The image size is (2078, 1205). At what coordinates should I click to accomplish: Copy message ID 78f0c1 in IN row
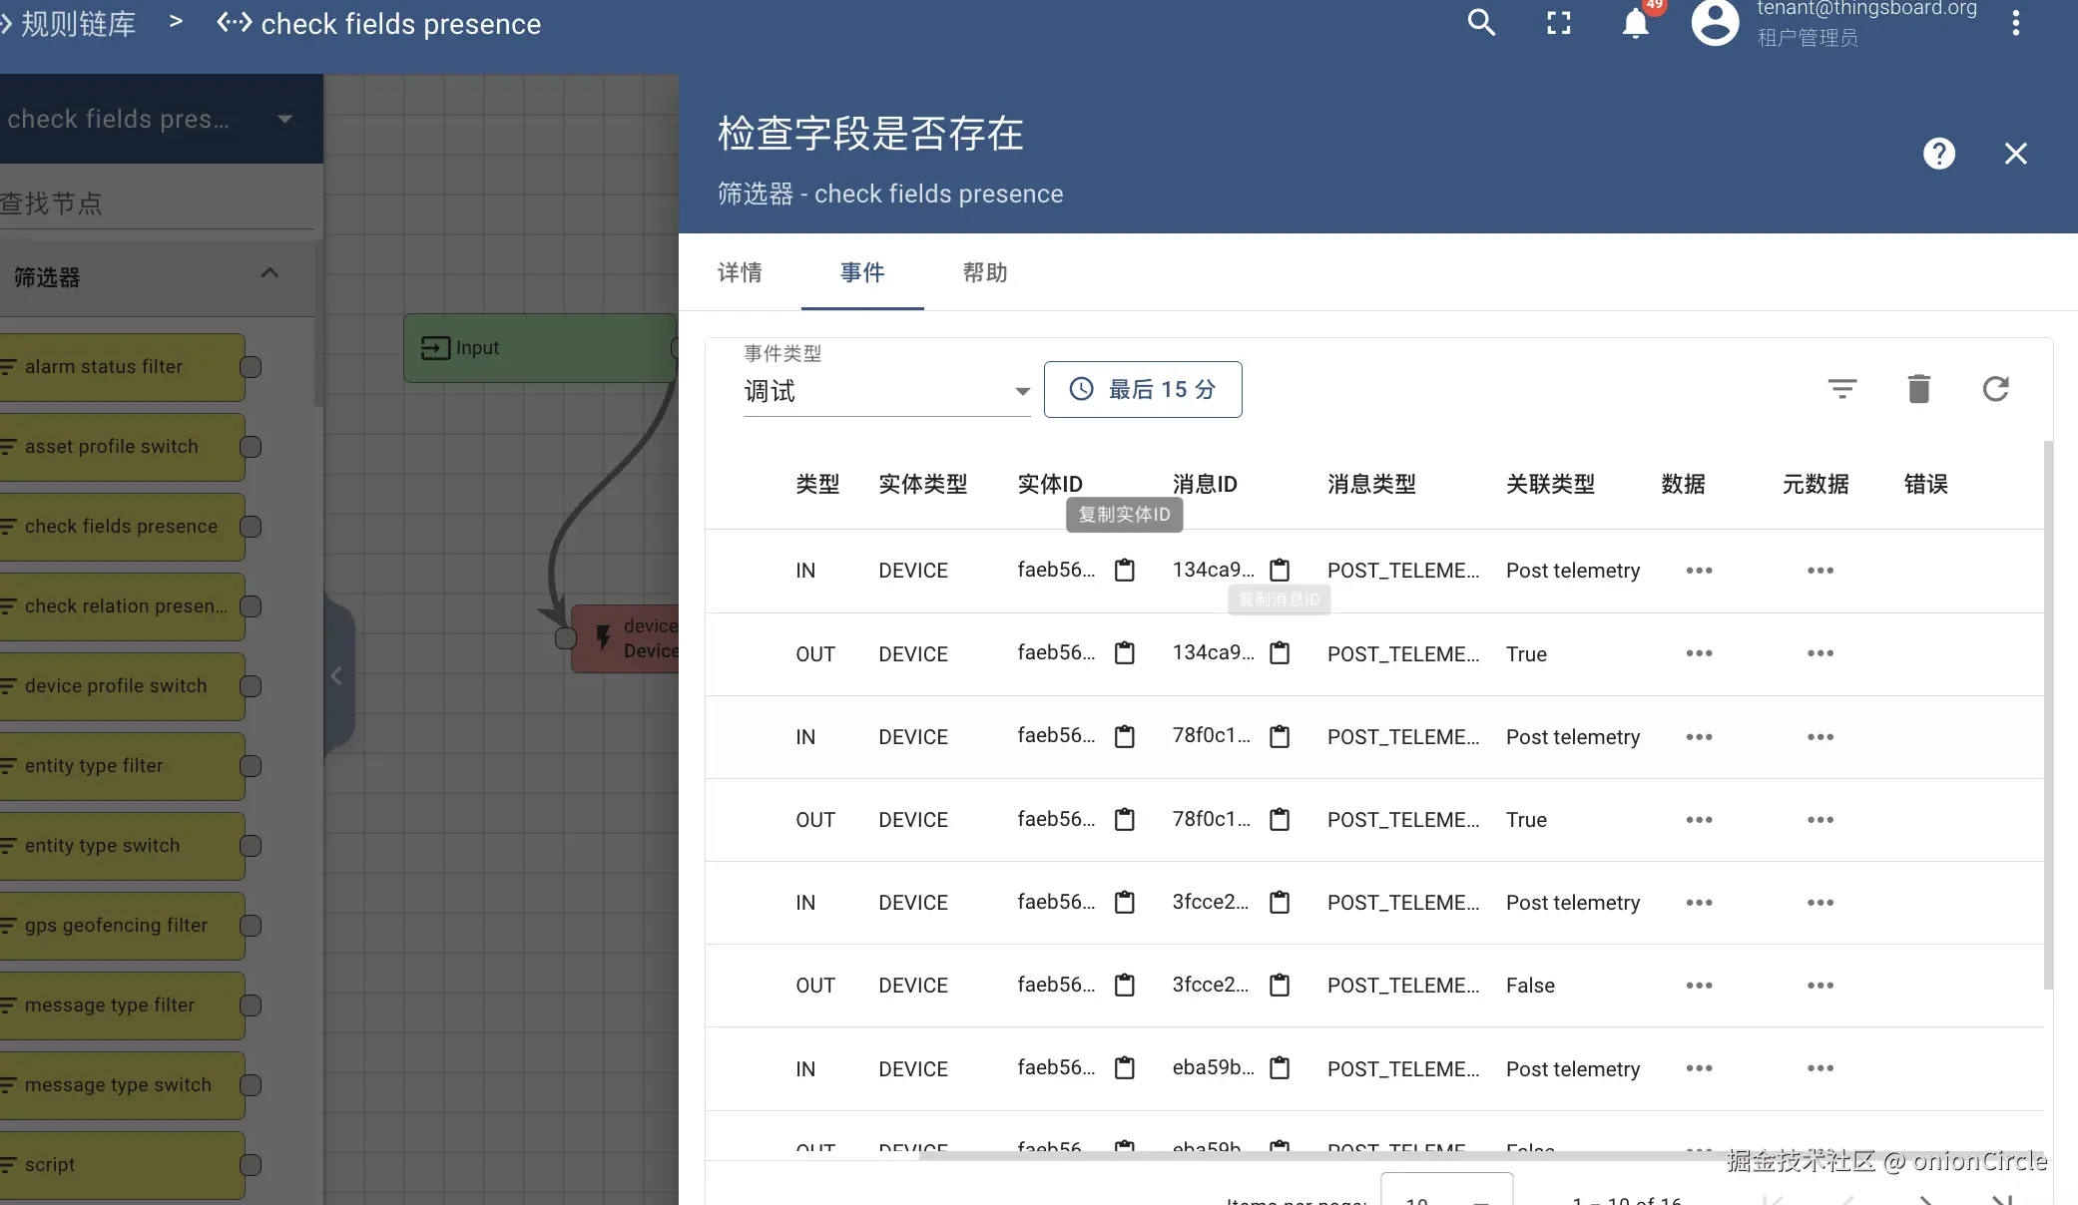tap(1280, 737)
